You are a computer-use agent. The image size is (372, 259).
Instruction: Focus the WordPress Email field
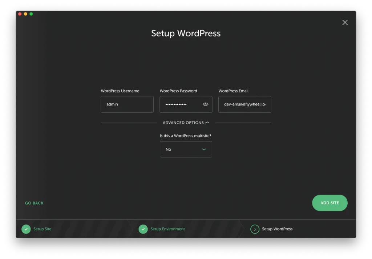click(x=244, y=104)
